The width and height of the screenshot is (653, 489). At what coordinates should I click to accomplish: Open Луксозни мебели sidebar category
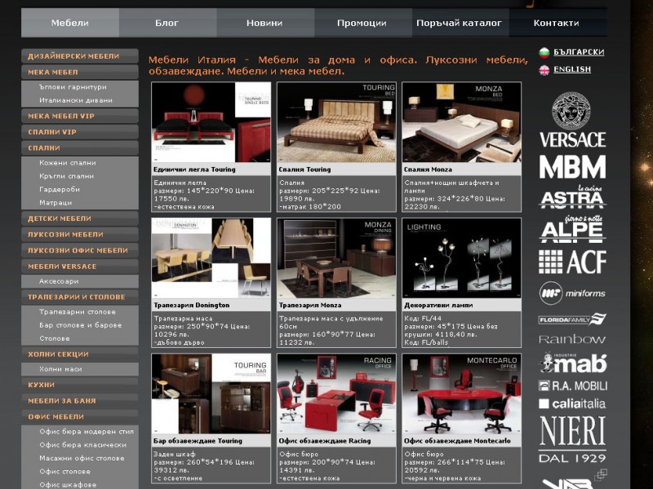click(x=80, y=234)
